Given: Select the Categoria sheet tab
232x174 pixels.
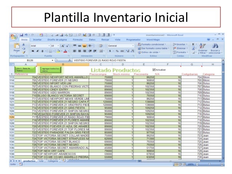Looking at the screenshot, I should pos(53,161).
